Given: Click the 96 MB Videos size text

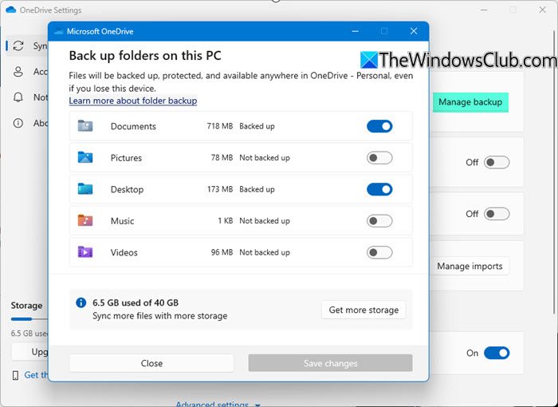Looking at the screenshot, I should [x=222, y=252].
